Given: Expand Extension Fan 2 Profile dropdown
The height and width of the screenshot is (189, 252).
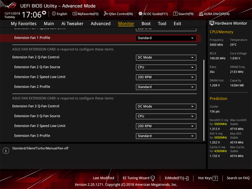Looking at the screenshot, I should 166,87.
